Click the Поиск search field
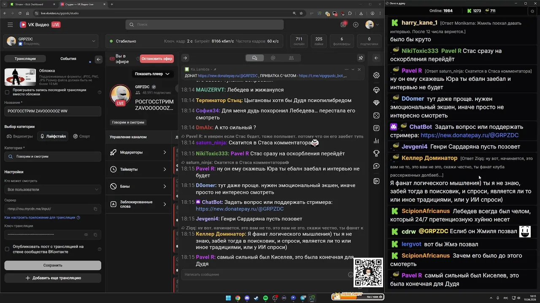This screenshot has height=303, width=540. click(204, 25)
